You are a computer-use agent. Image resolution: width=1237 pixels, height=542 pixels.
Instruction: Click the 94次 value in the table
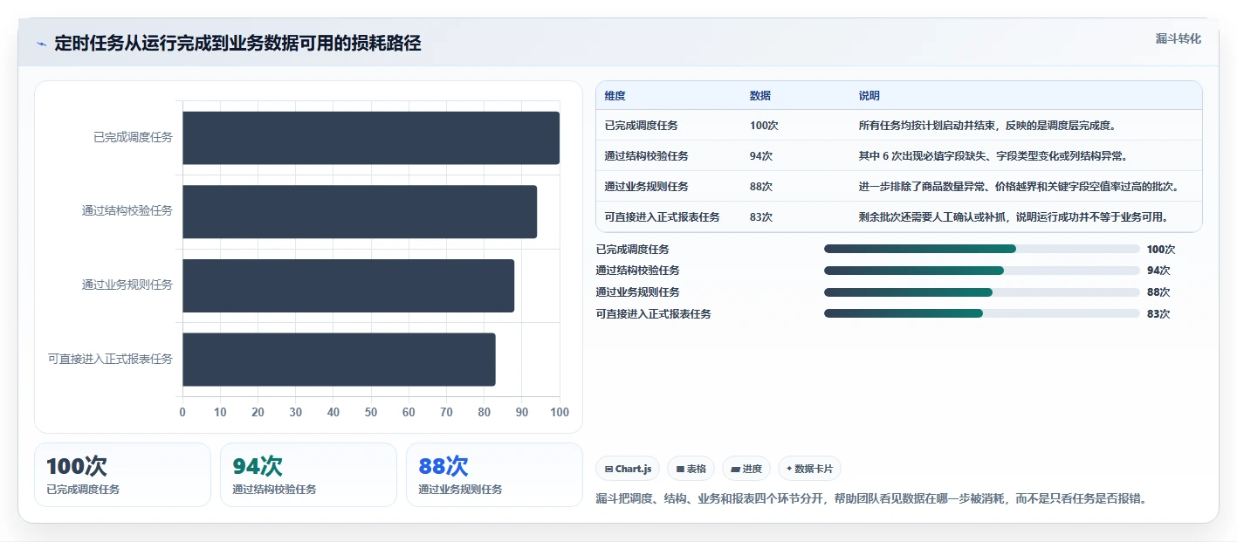(761, 156)
